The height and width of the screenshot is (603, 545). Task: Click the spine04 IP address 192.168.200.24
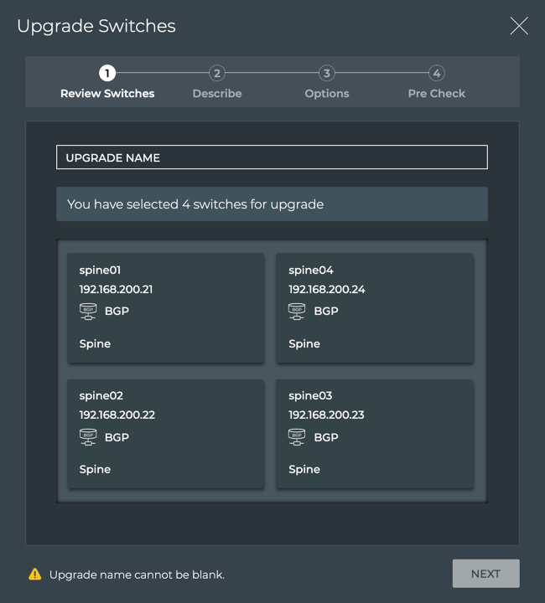326,290
